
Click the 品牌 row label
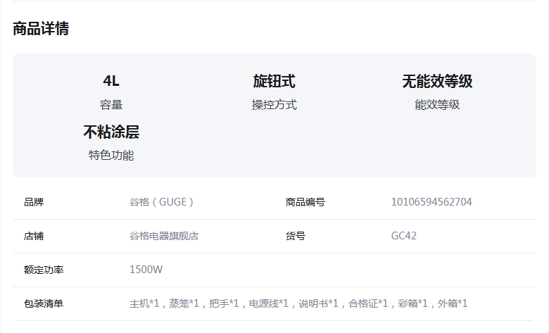coord(34,202)
